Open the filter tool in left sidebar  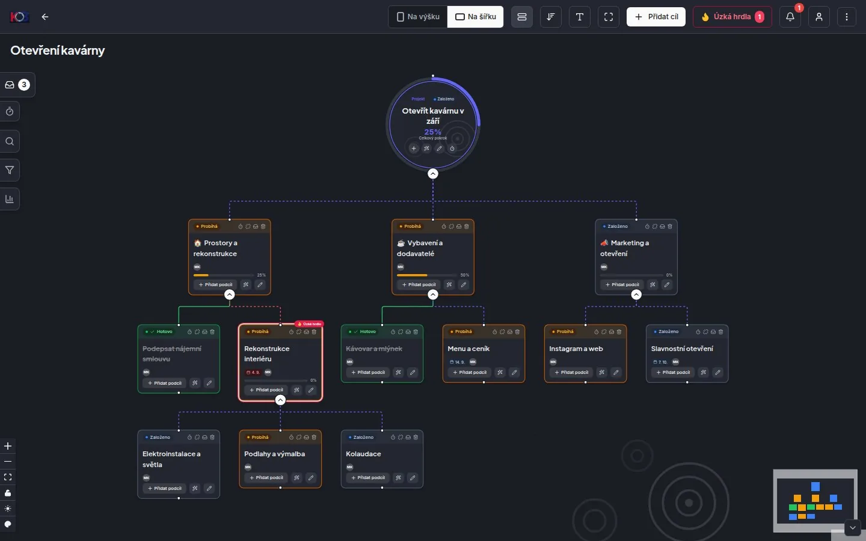tap(10, 170)
